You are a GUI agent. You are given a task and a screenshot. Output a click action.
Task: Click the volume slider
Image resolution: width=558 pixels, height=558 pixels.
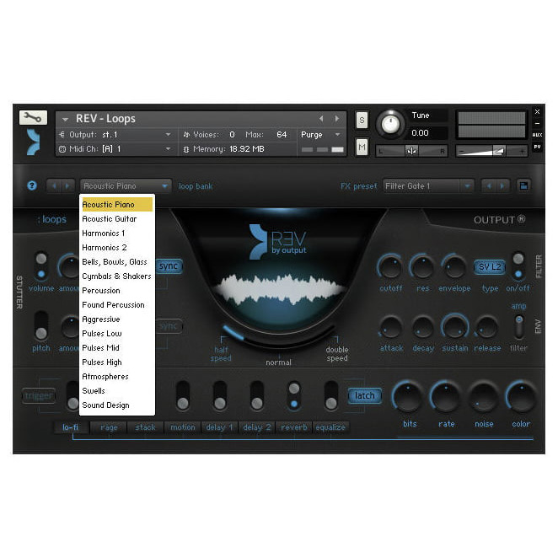[491, 151]
